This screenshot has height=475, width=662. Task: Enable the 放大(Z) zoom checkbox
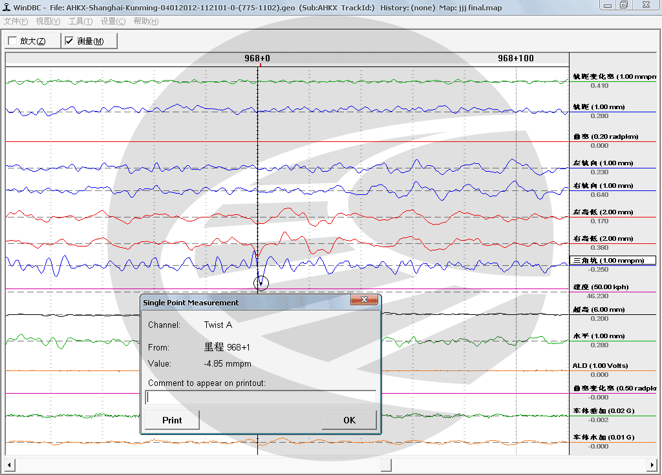13,41
